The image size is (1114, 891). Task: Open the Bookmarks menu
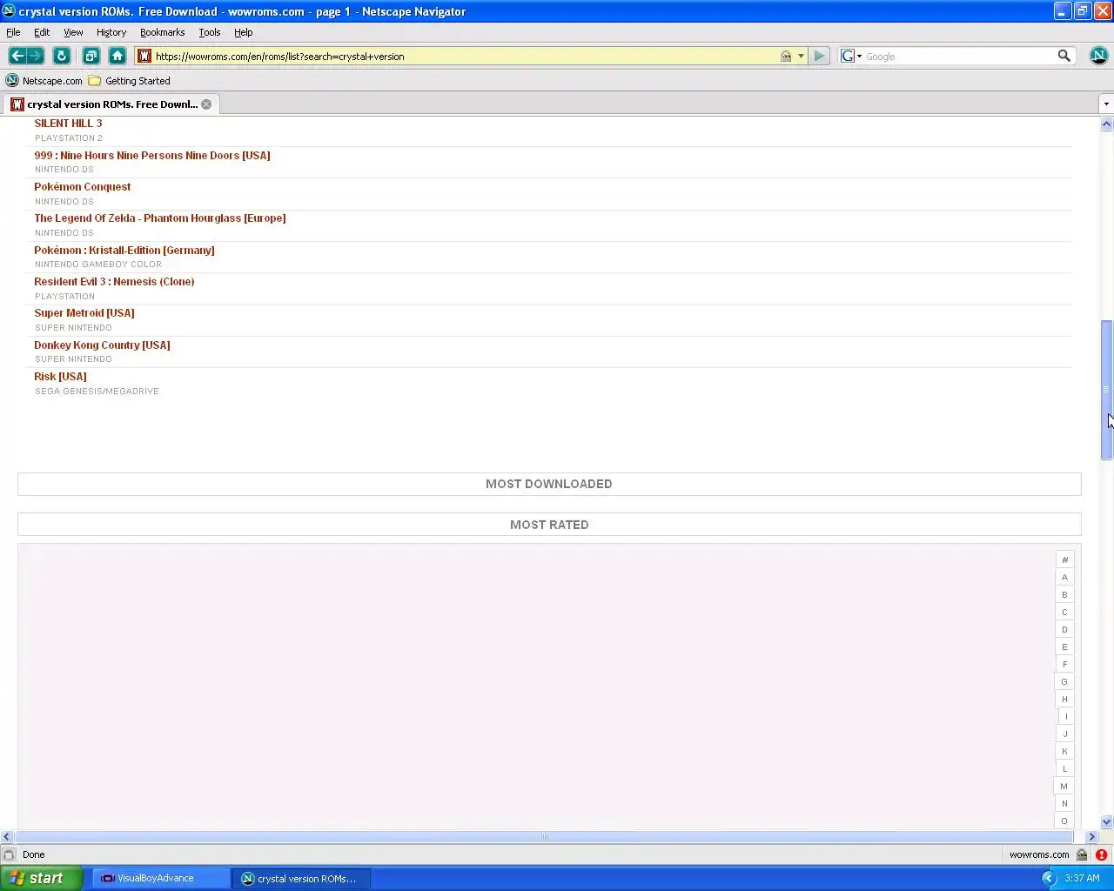click(x=162, y=32)
